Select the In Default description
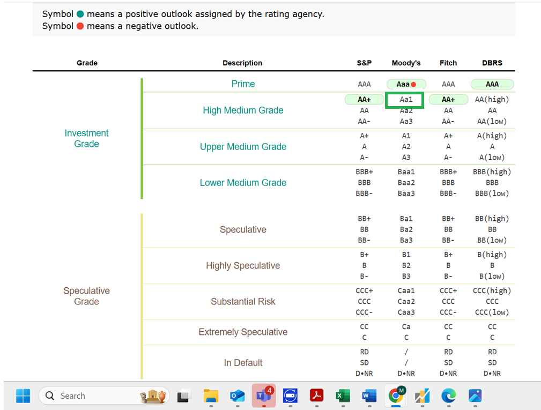Viewport: 541px width, 410px height. click(243, 363)
